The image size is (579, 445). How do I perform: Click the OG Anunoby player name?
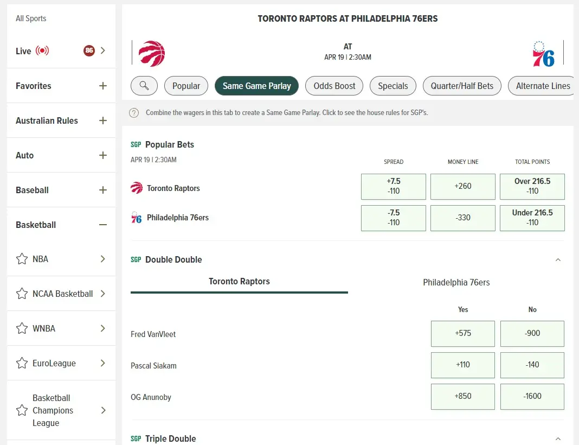click(151, 397)
